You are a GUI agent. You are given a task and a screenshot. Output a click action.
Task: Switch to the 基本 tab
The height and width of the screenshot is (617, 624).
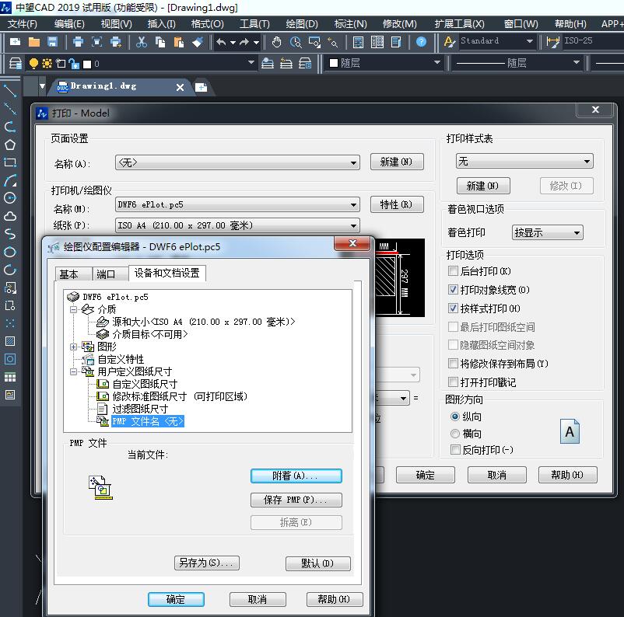[x=73, y=274]
